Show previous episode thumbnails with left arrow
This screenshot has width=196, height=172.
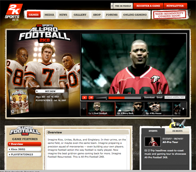84,109
